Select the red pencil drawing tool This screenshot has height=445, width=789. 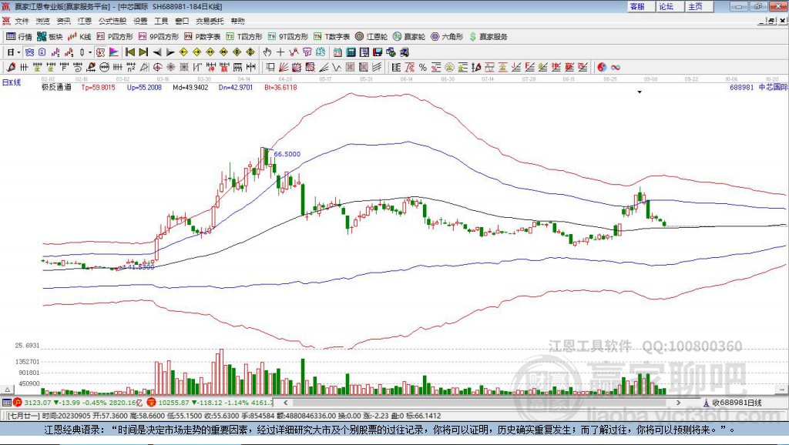pyautogui.click(x=11, y=67)
